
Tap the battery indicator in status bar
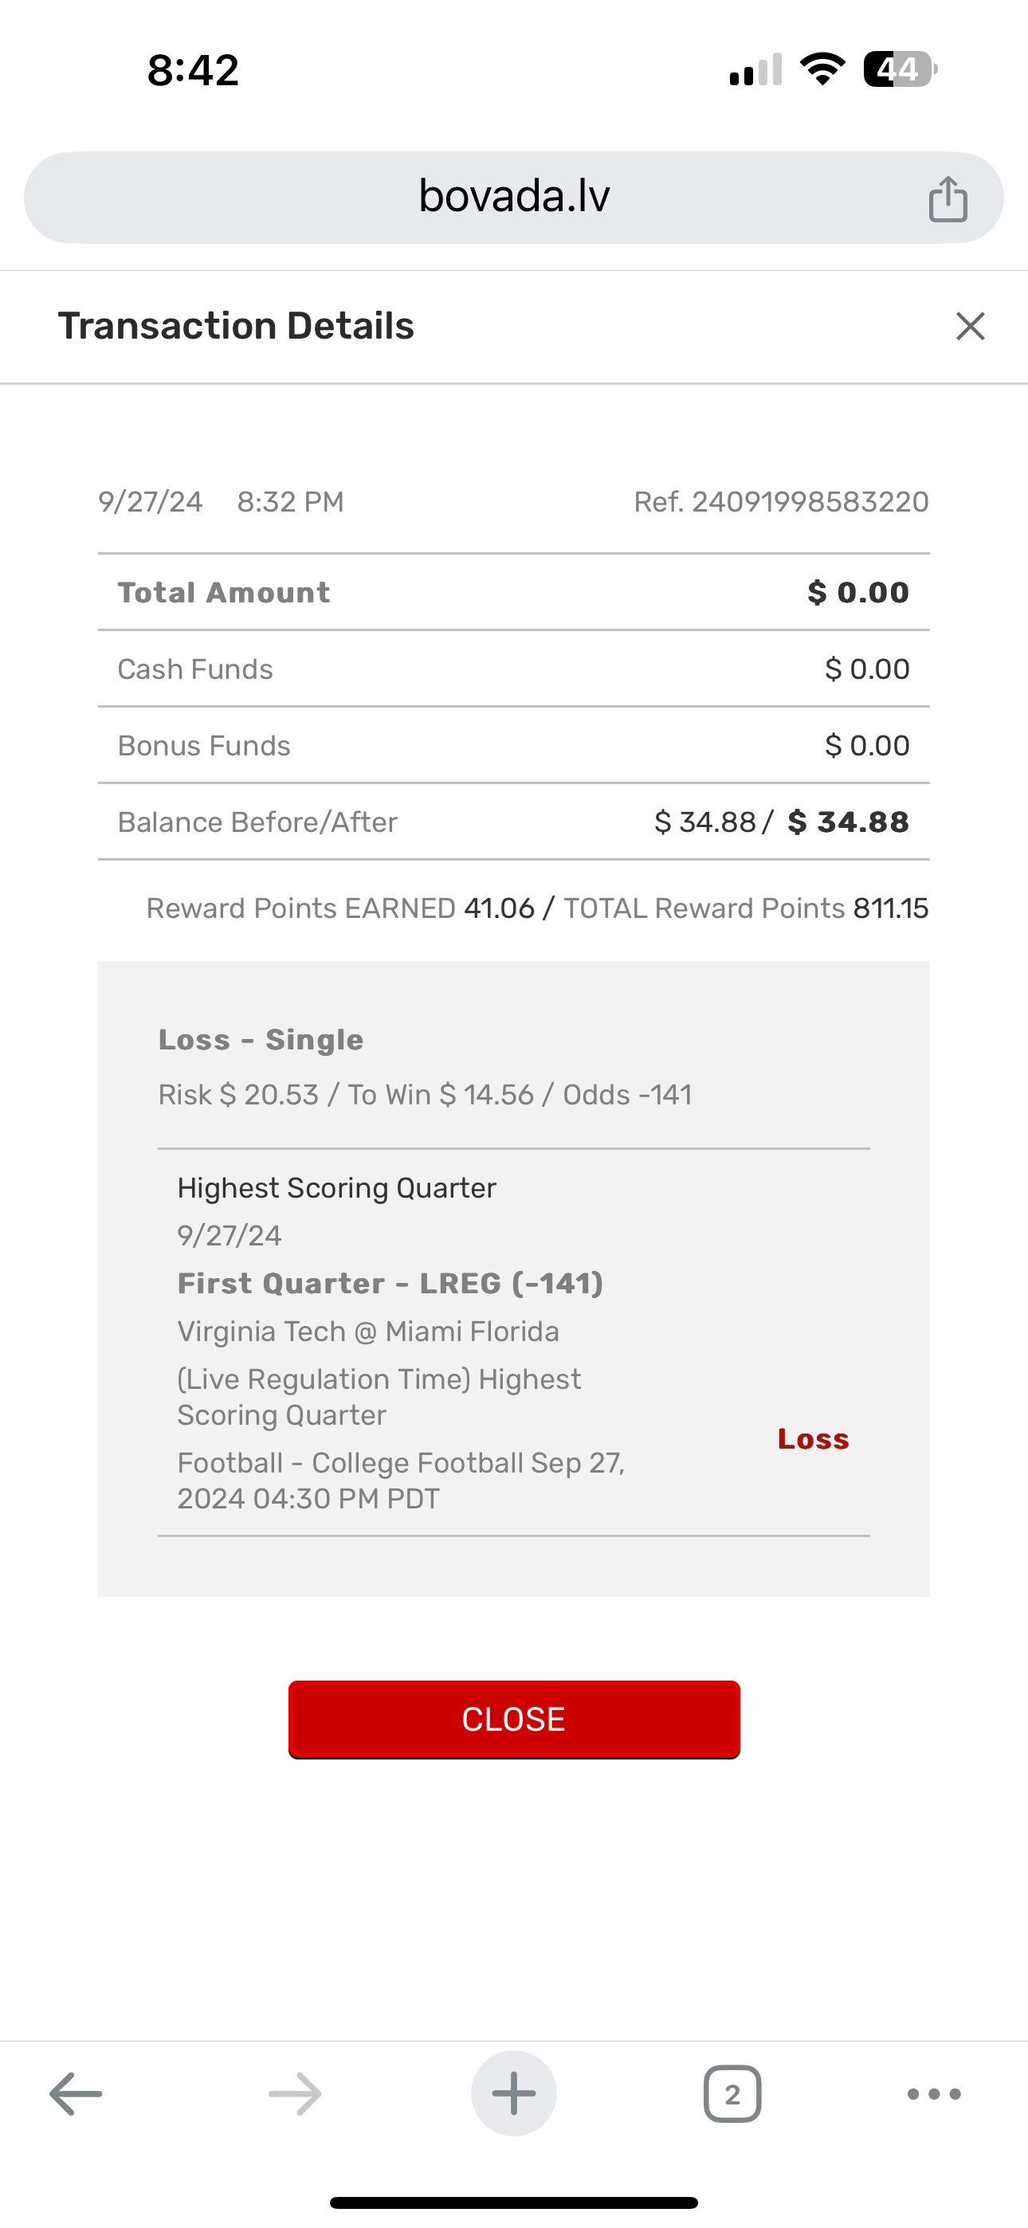tap(899, 69)
